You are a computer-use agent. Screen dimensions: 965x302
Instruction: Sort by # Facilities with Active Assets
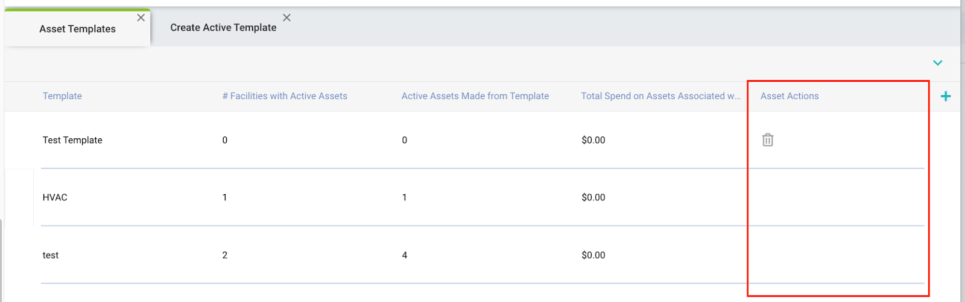[x=285, y=96]
